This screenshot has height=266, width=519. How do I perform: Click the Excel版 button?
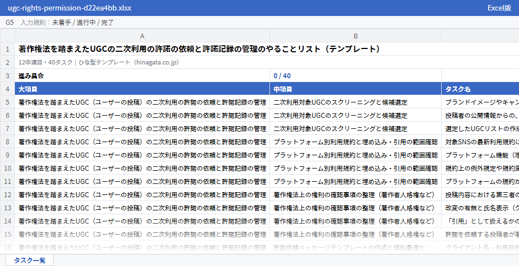(499, 8)
